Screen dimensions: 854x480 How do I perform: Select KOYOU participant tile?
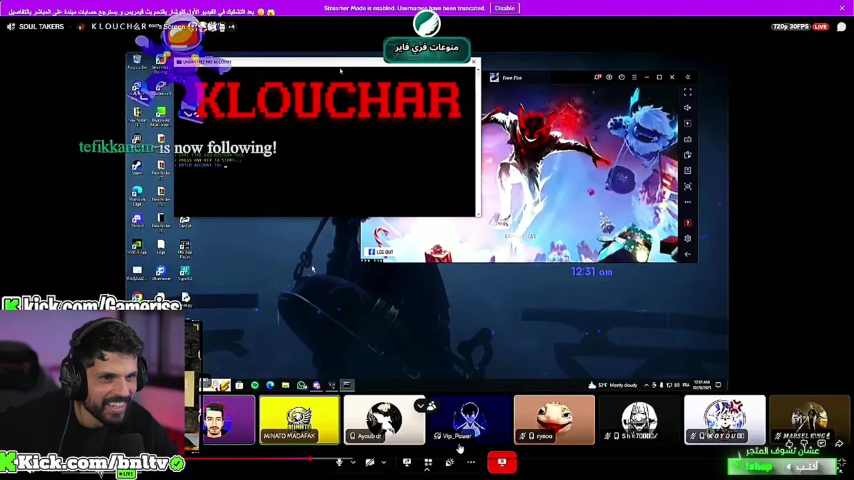tap(725, 420)
